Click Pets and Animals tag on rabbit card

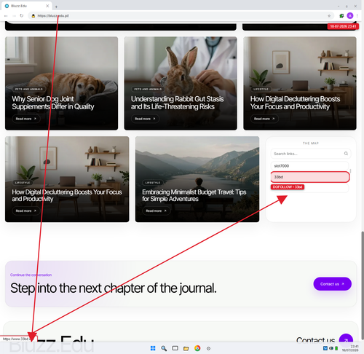(x=148, y=89)
